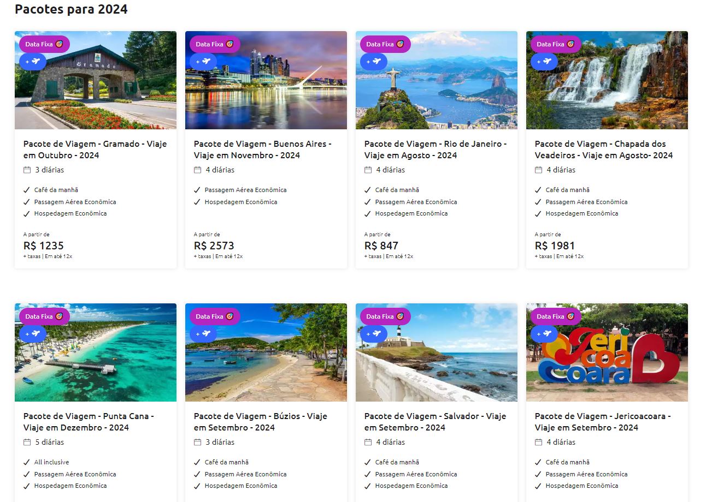Open the Buenos Aires November package title
The width and height of the screenshot is (706, 502).
(x=263, y=150)
